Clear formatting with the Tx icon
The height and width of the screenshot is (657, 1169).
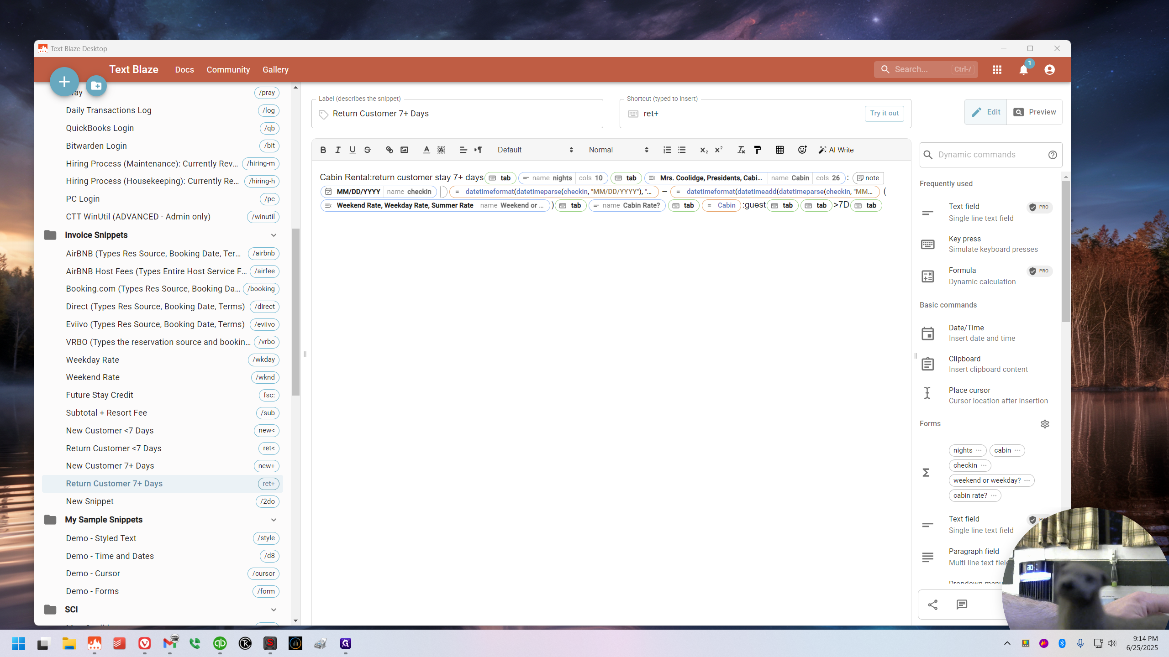741,150
